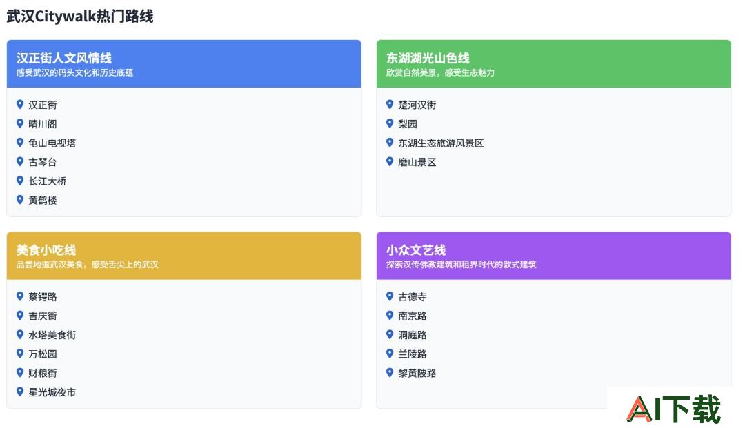
Task: Select the 黎黄陂路 stop text
Action: [x=417, y=373]
